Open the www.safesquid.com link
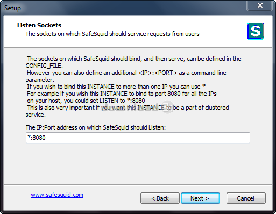This screenshot has width=276, height=214. (x=57, y=195)
